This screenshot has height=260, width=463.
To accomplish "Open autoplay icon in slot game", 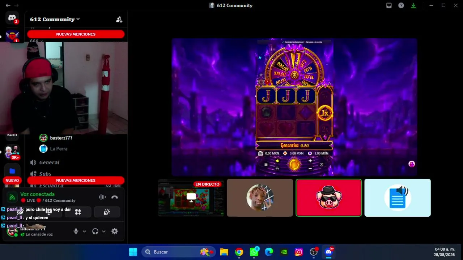I will pos(321,165).
